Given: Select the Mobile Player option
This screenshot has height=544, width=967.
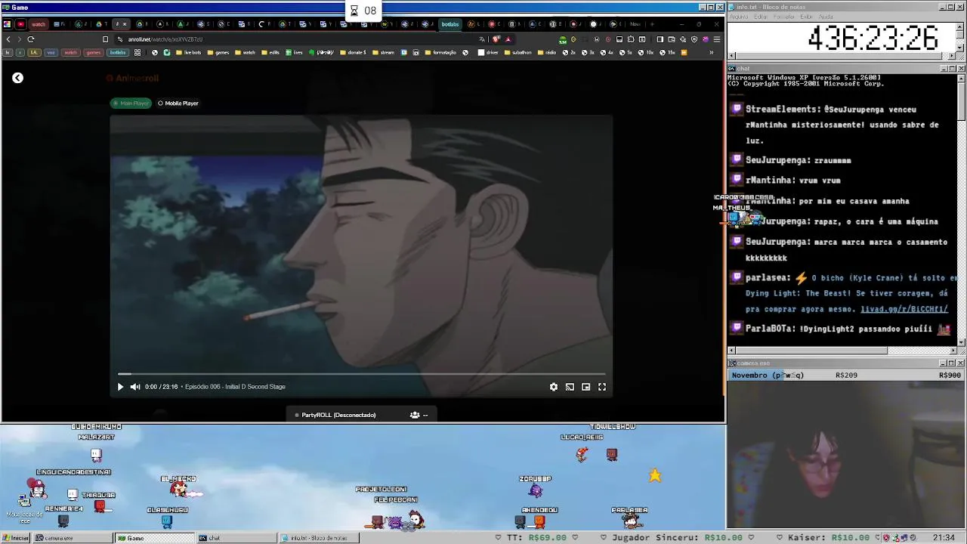Looking at the screenshot, I should [178, 103].
